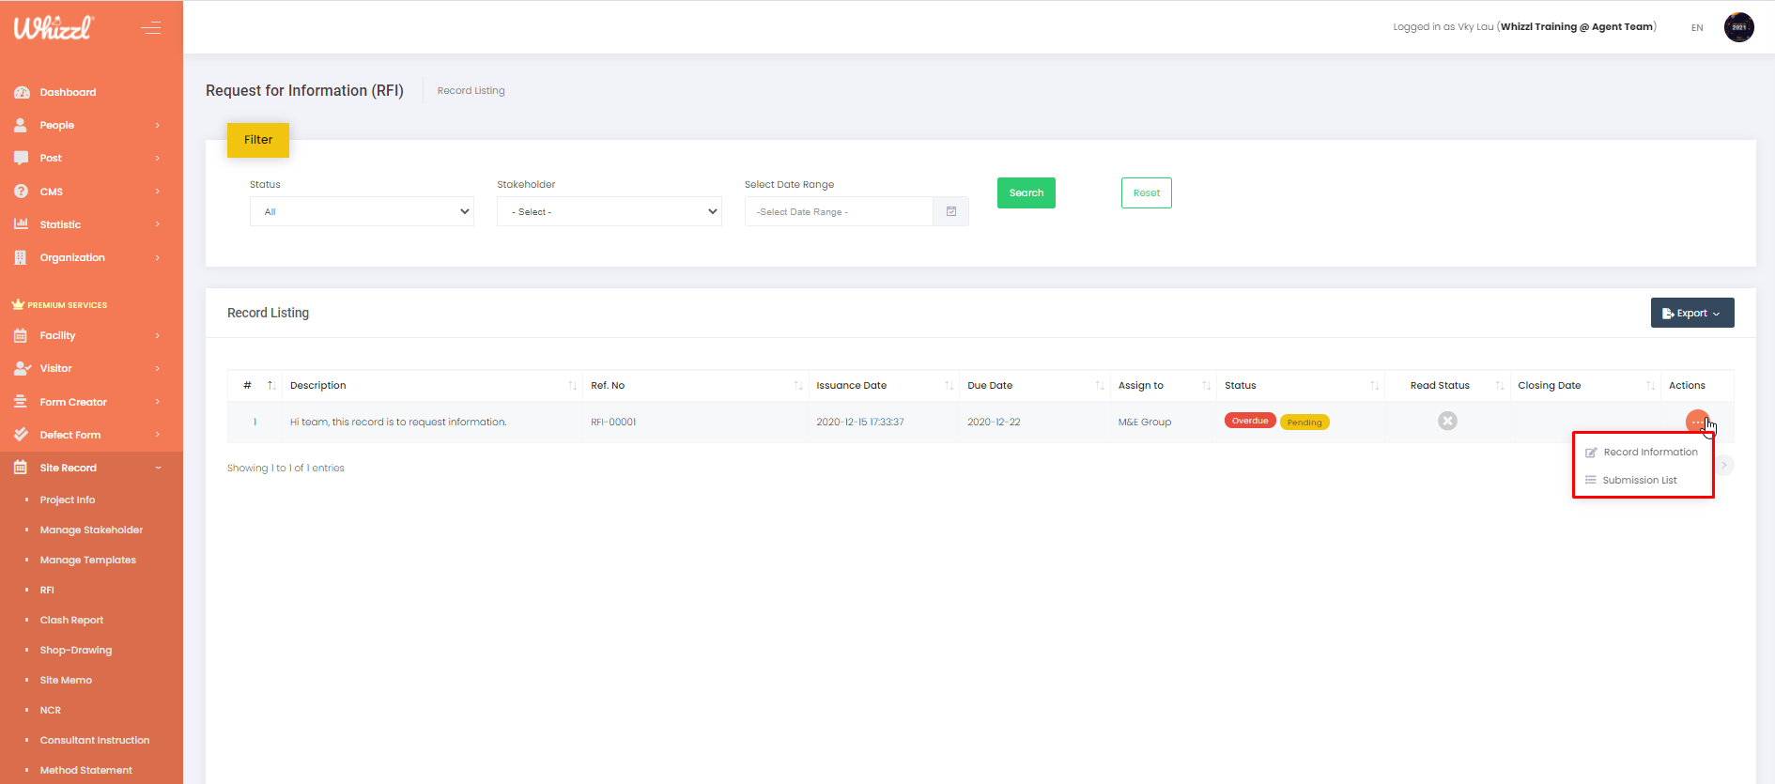
Task: Open Clash Report in sidebar
Action: point(71,620)
